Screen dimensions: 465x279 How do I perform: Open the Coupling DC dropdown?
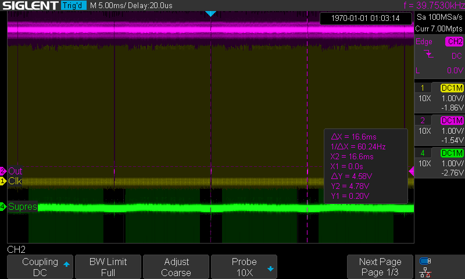coord(41,267)
